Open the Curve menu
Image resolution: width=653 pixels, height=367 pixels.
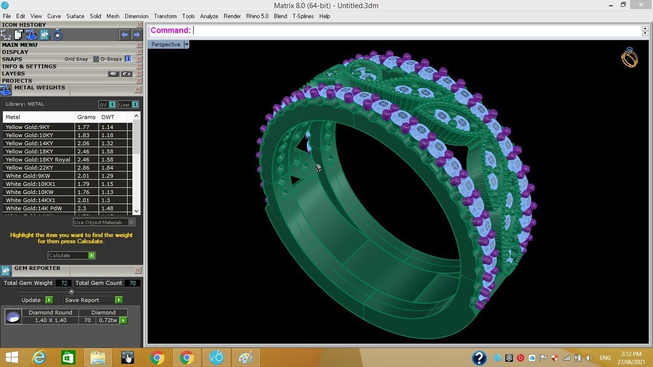tap(54, 16)
